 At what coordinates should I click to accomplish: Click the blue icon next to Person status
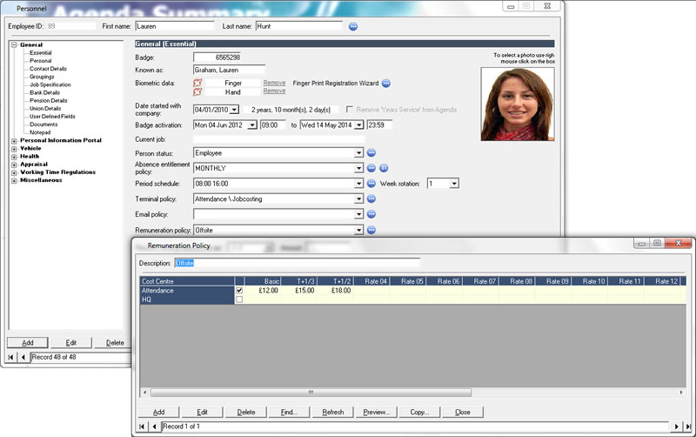click(x=371, y=153)
